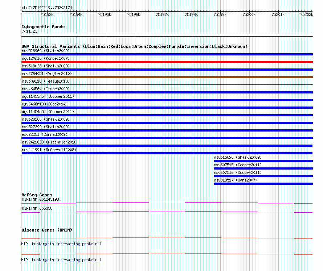
Task: Click the dgv120n16 (Korbel2007) label
Action: coord(46,58)
